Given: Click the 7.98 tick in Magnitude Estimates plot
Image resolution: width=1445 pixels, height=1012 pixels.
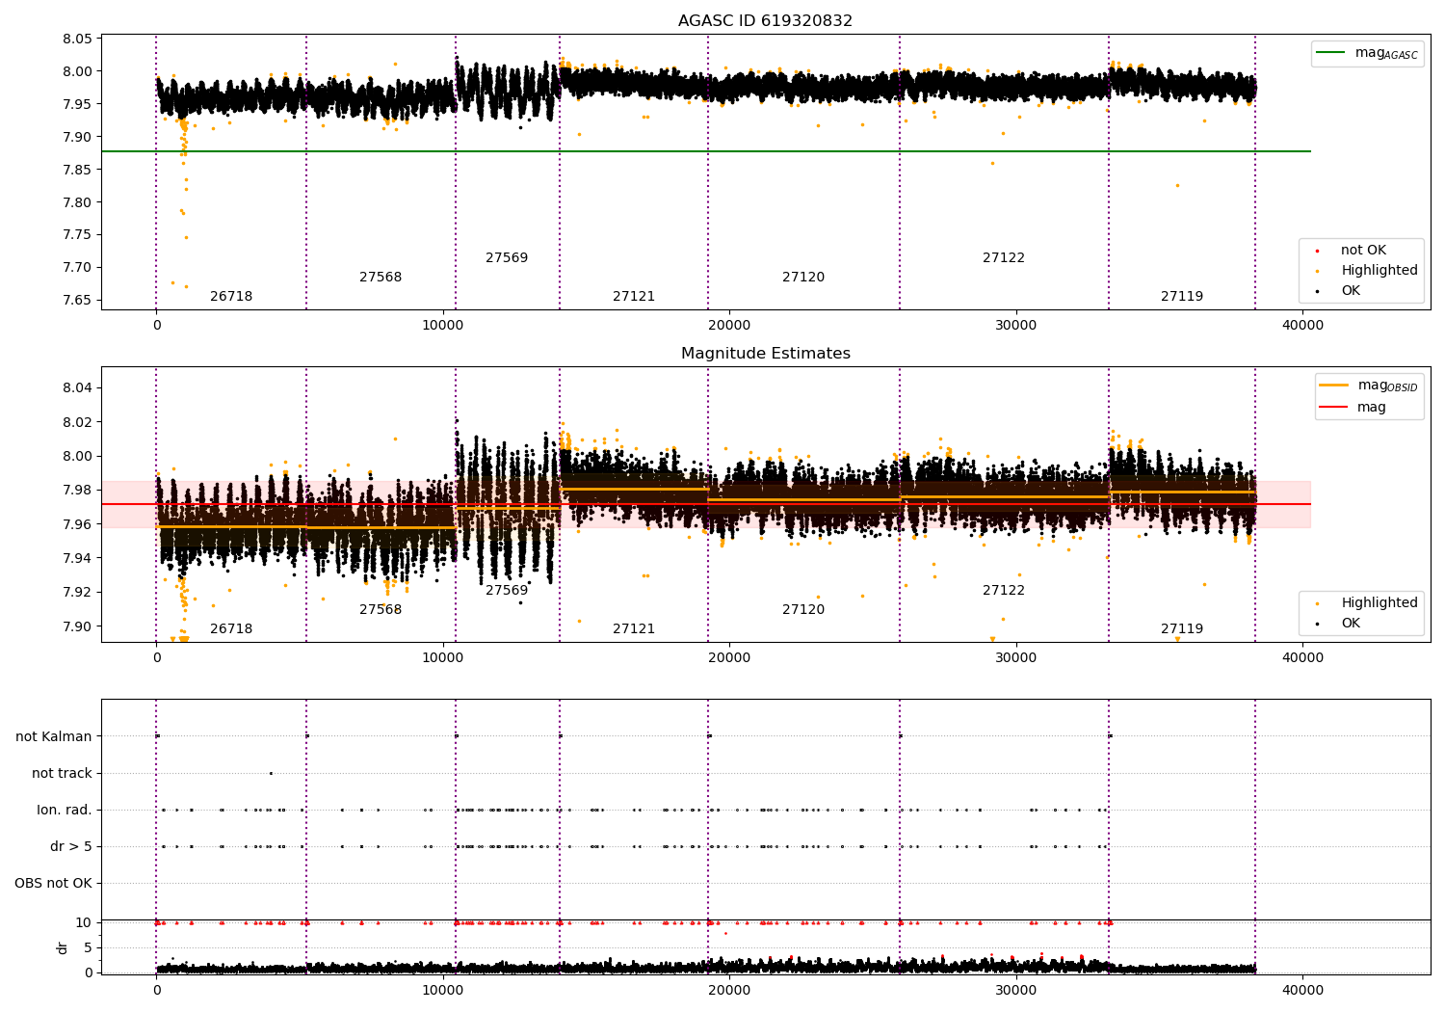Looking at the screenshot, I should [x=77, y=491].
